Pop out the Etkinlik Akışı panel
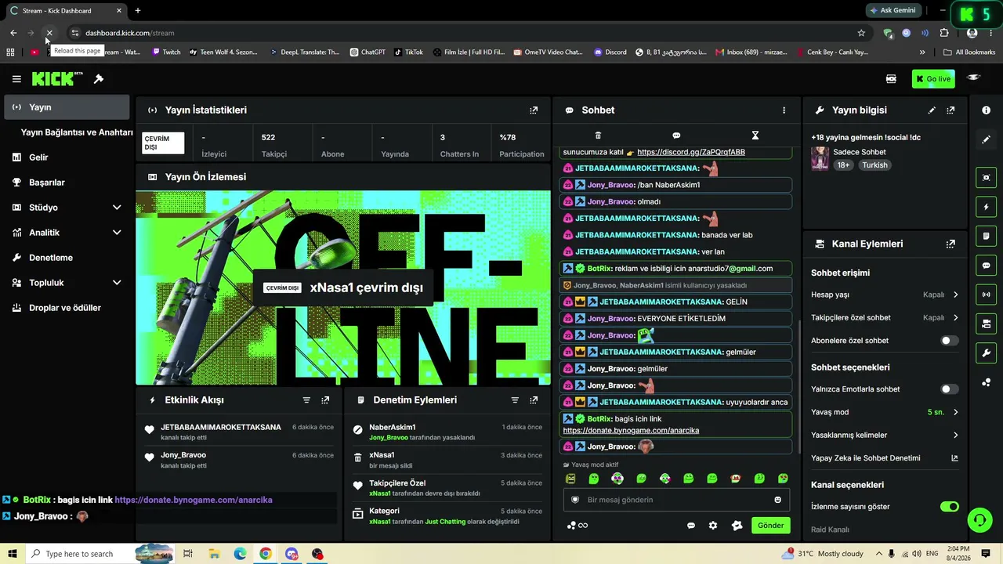 coord(325,400)
